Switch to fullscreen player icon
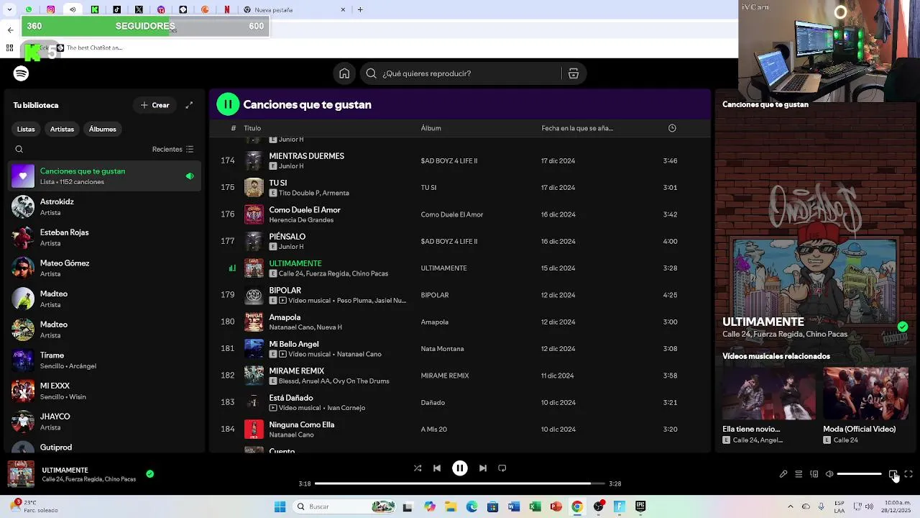The height and width of the screenshot is (518, 920). click(908, 474)
